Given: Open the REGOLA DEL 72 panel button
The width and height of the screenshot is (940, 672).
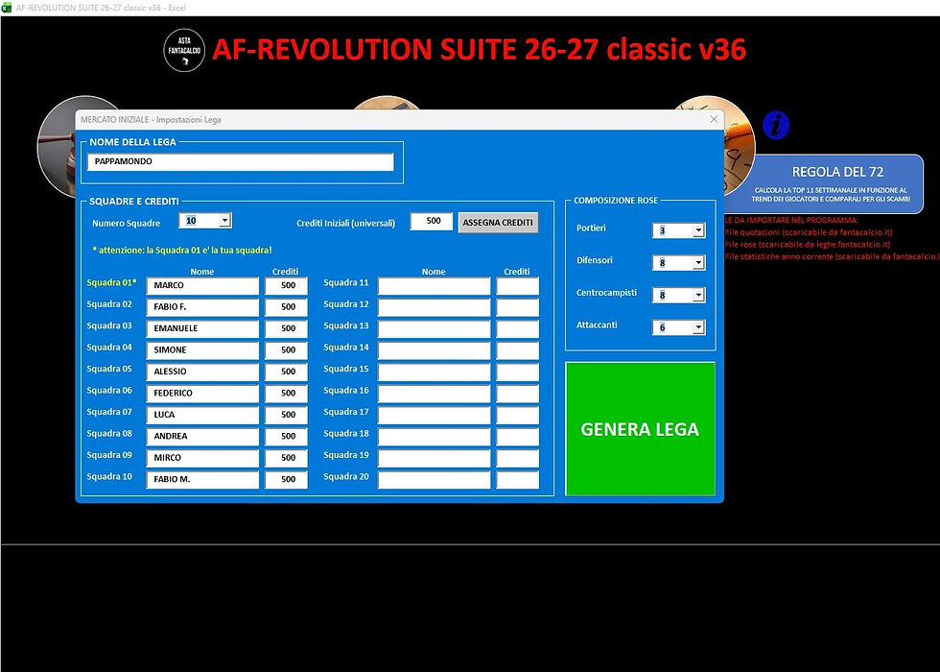Looking at the screenshot, I should pyautogui.click(x=836, y=184).
